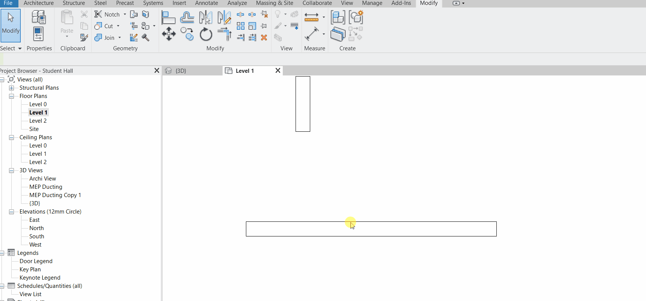Open the Architecture ribbon tab
The width and height of the screenshot is (646, 301).
click(x=39, y=3)
